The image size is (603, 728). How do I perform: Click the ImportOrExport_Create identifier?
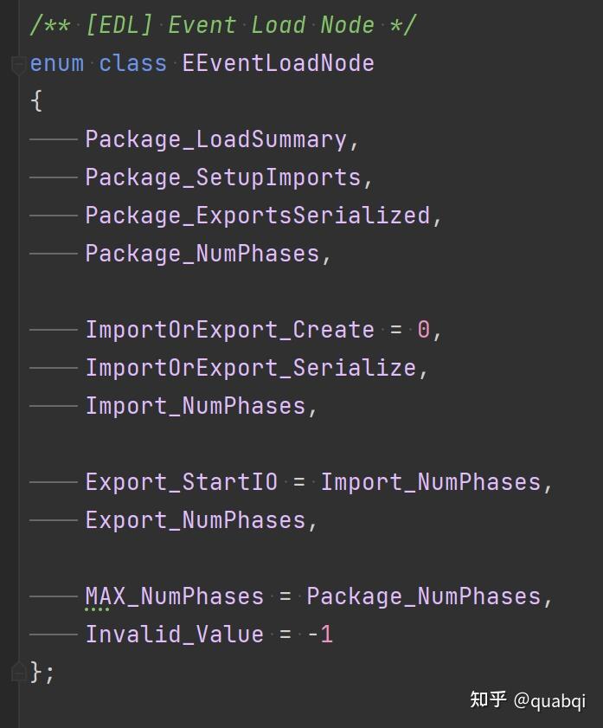(x=229, y=330)
